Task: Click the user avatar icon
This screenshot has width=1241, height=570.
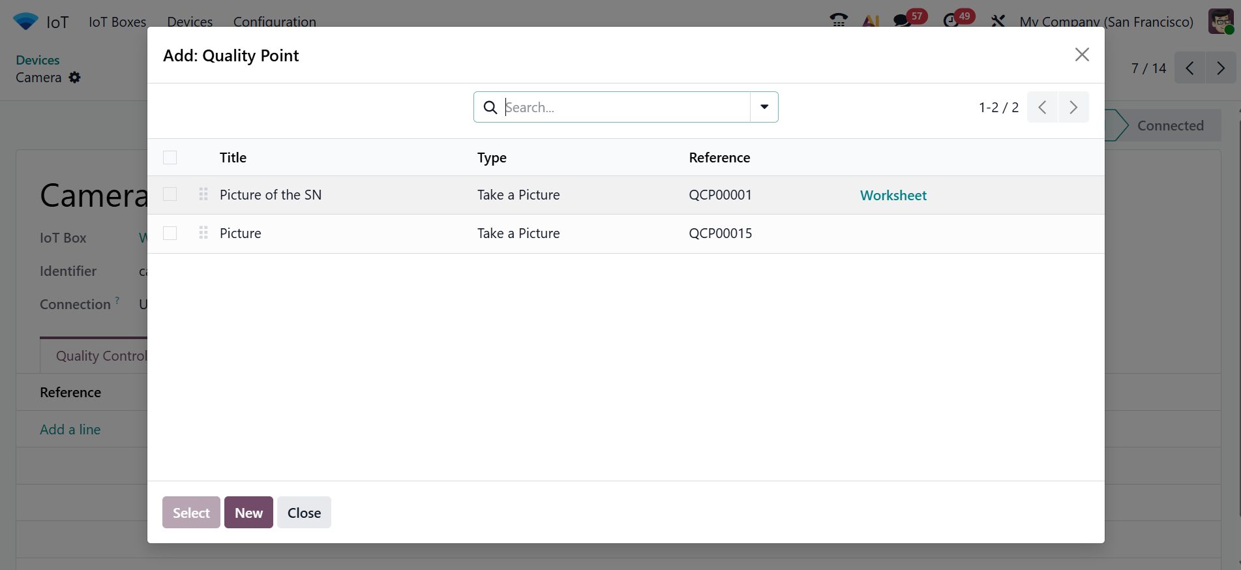Action: (x=1221, y=21)
